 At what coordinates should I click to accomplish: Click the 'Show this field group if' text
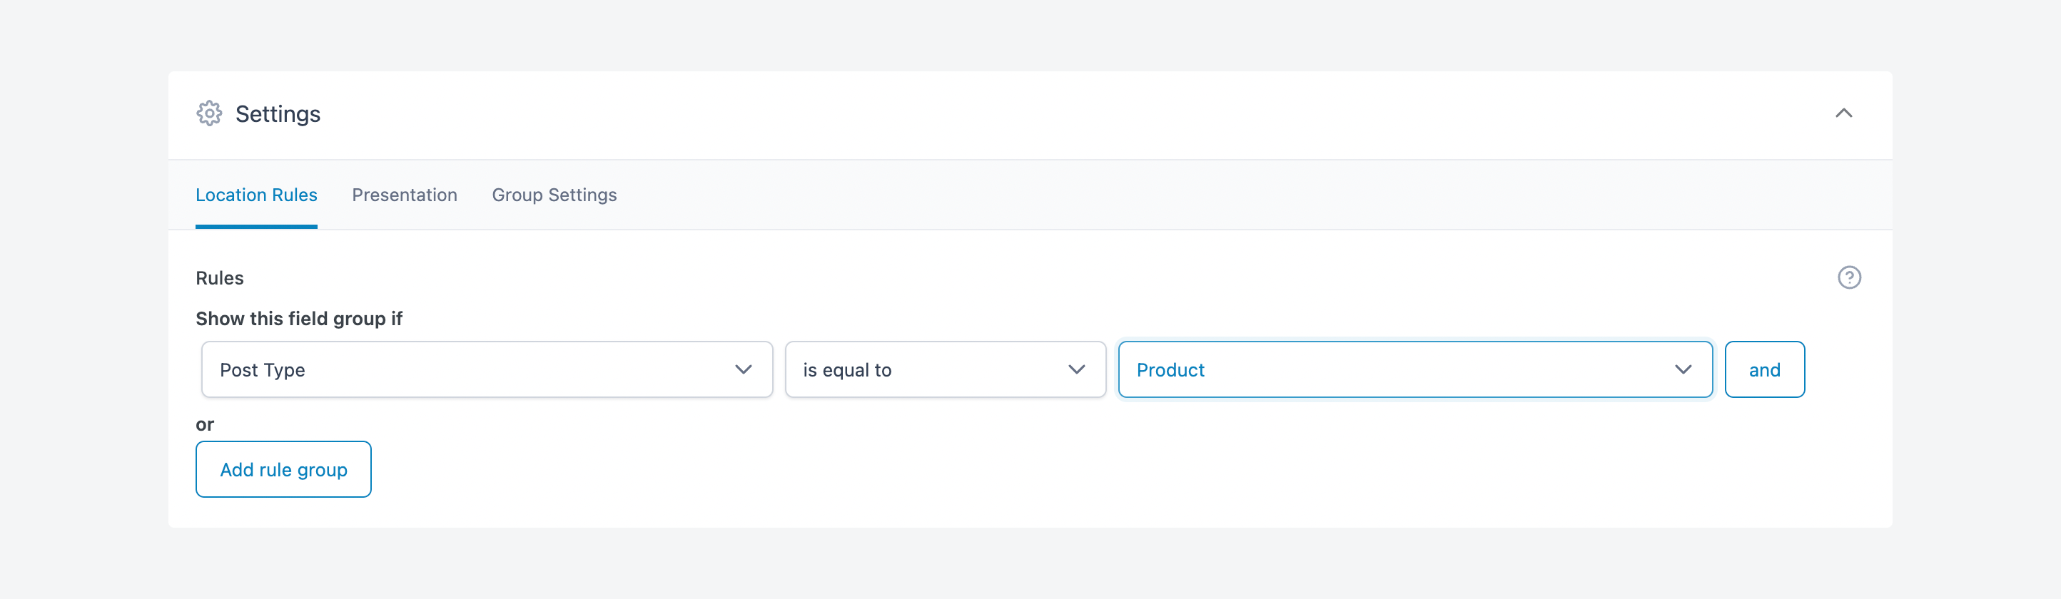[x=298, y=319]
